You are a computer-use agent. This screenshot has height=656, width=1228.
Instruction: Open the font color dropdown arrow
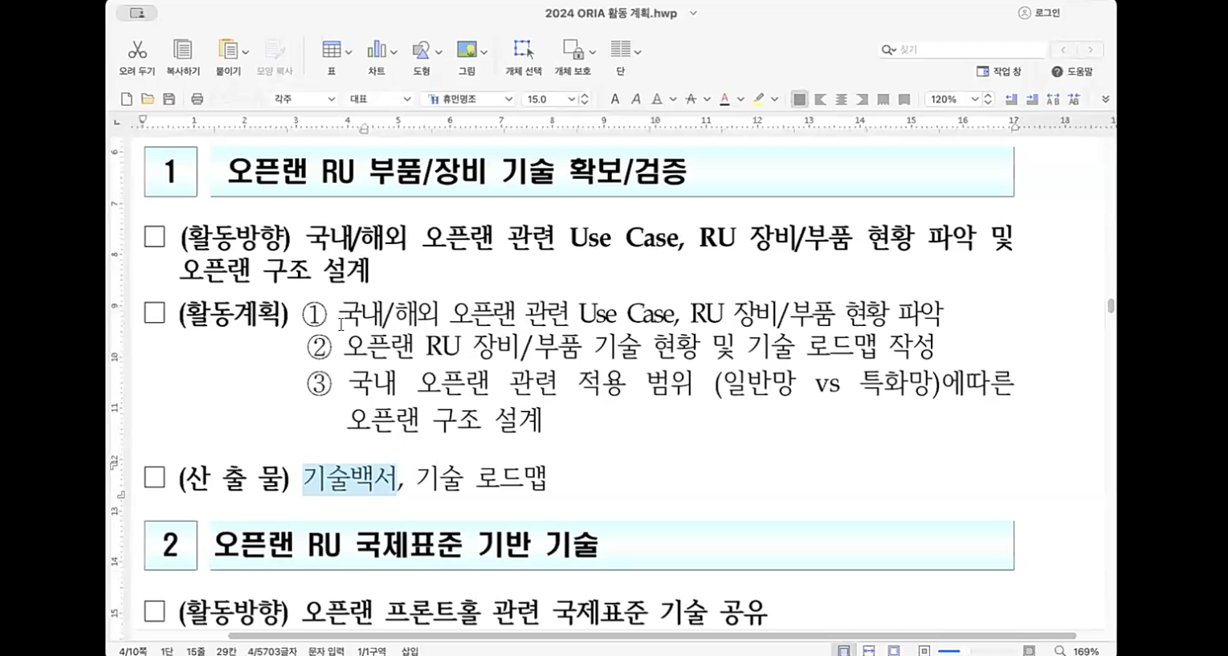pyautogui.click(x=740, y=100)
